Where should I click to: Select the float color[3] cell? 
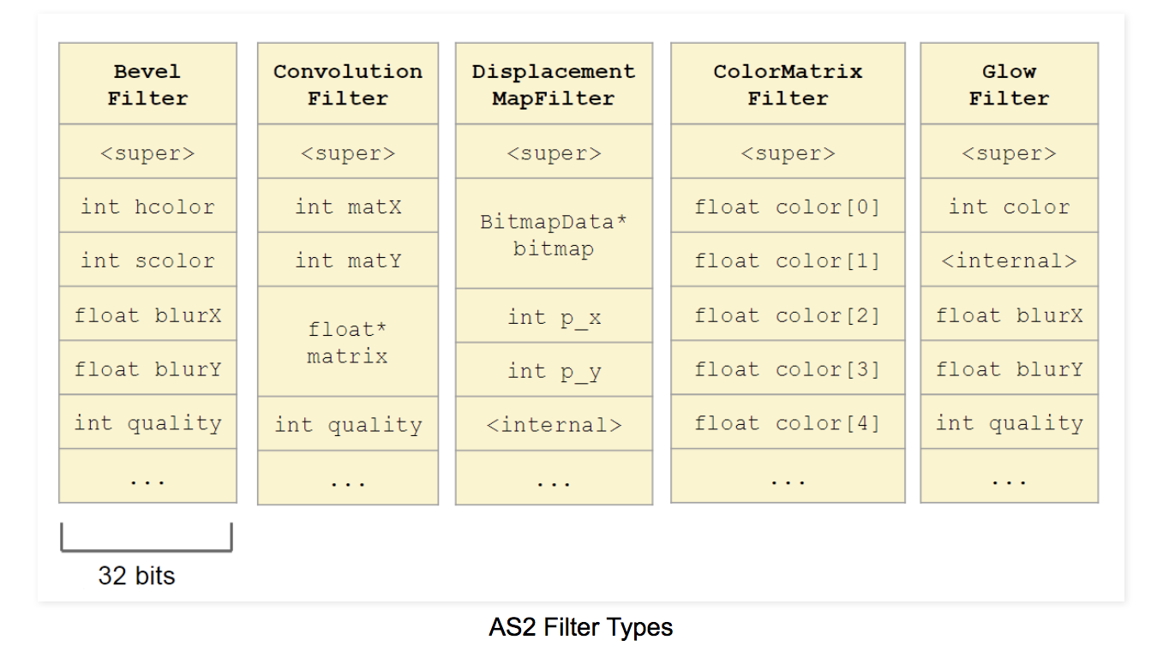click(x=788, y=369)
